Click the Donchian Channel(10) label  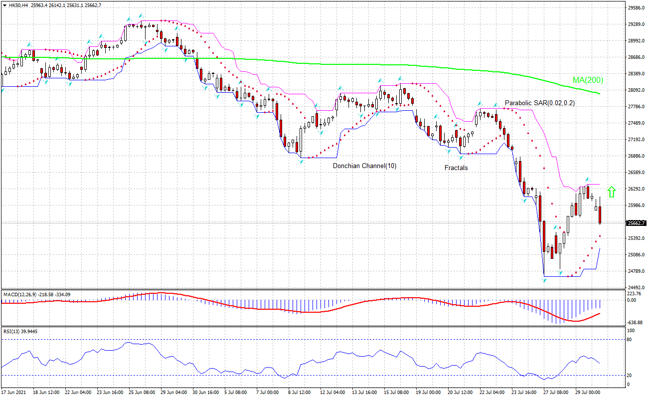365,165
